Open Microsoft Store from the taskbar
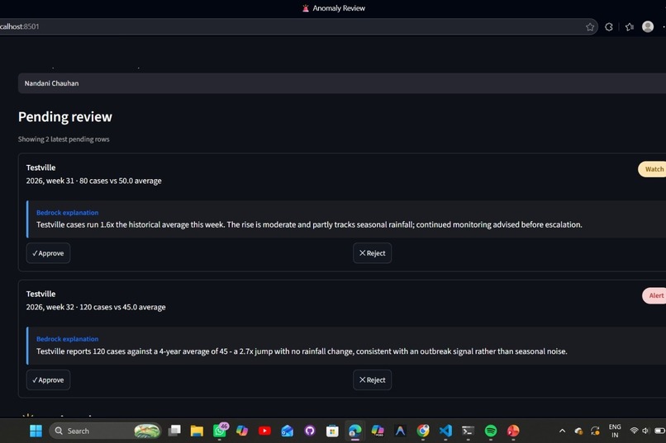Screen dimensions: 666x443 pyautogui.click(x=332, y=431)
